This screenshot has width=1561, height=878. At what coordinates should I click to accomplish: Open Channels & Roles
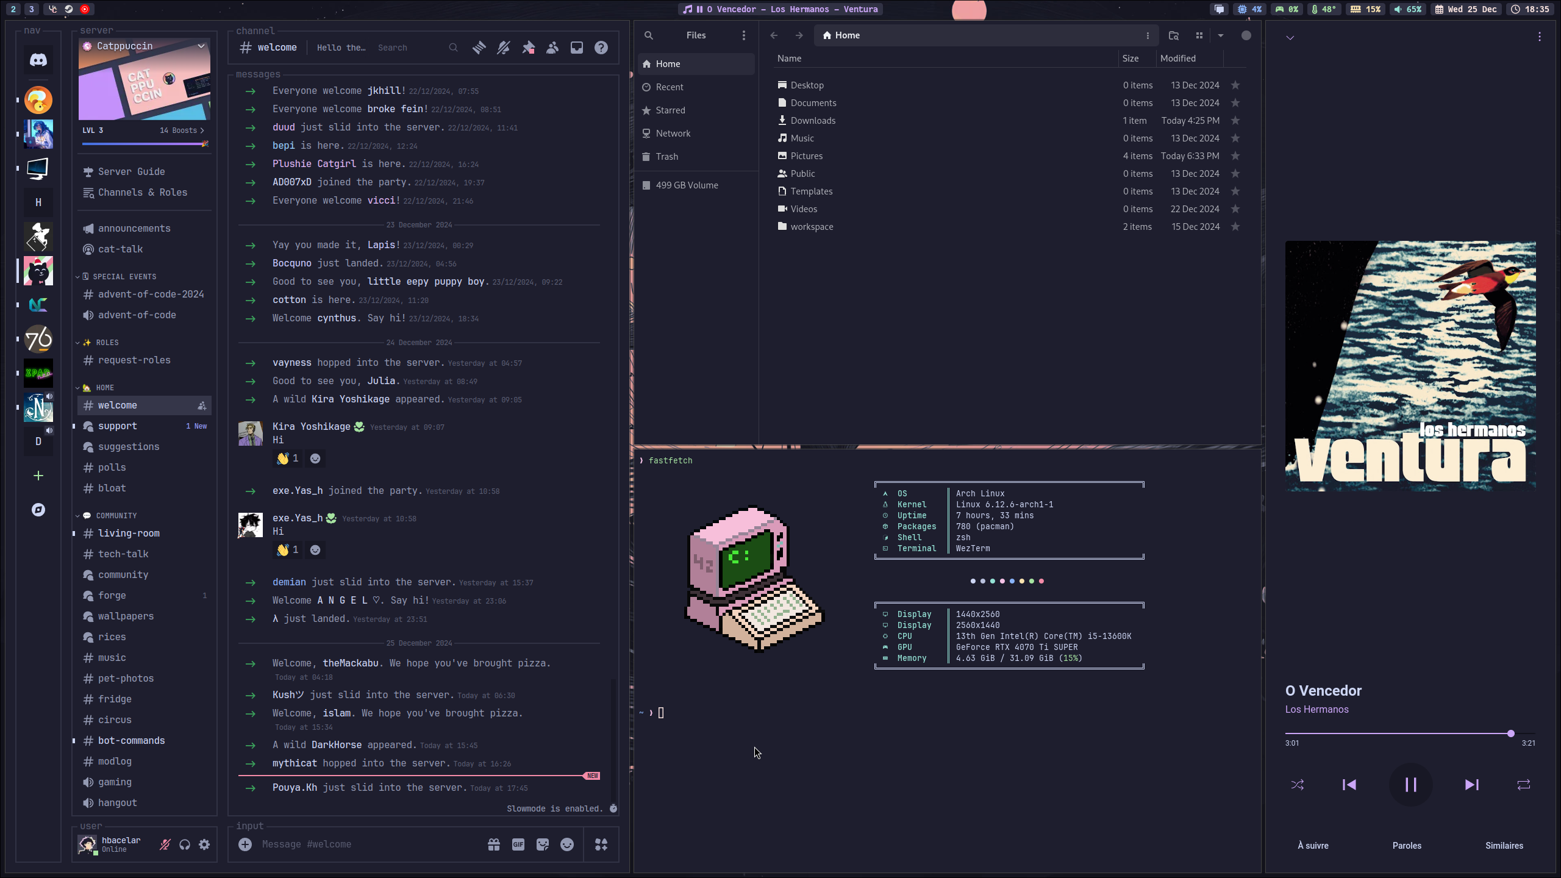click(145, 193)
